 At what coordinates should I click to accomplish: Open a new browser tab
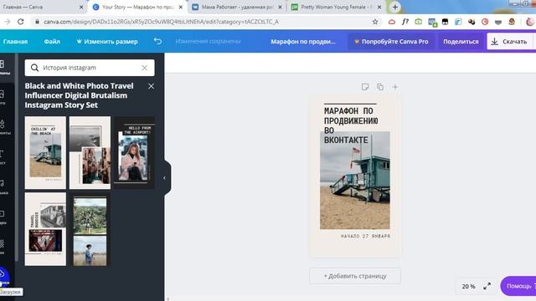[x=394, y=7]
